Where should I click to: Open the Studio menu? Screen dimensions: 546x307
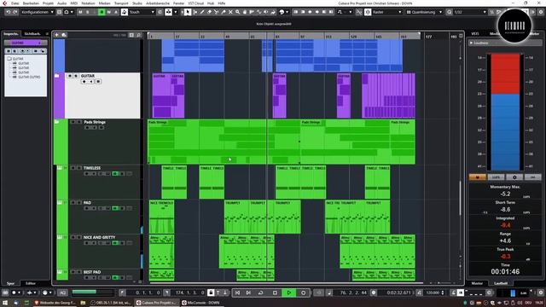[137, 3]
